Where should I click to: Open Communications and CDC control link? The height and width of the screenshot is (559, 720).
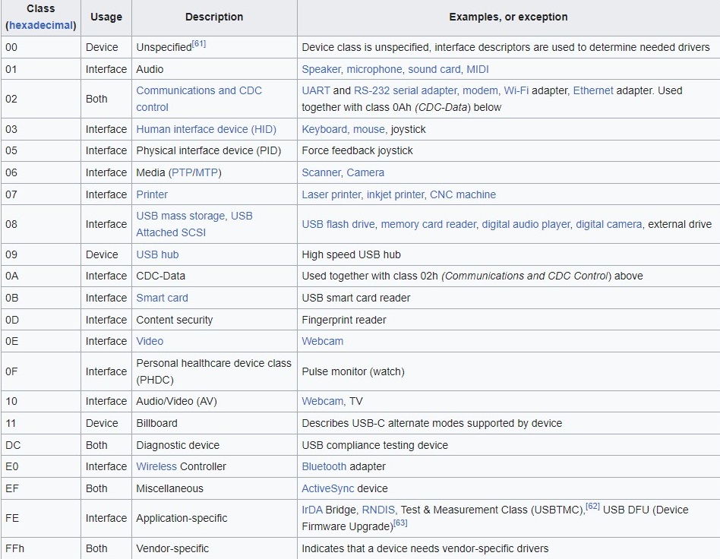pos(199,99)
